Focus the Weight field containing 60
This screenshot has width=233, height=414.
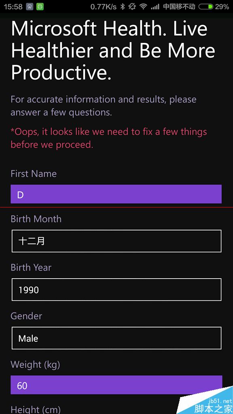tap(116, 385)
